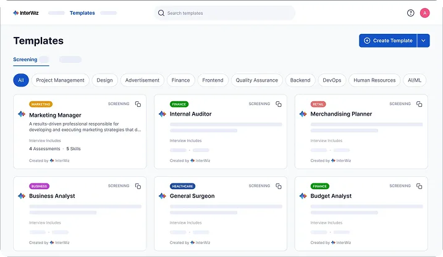This screenshot has height=257, width=443.
Task: Open the Marketing Manager template title
Action: coord(55,116)
